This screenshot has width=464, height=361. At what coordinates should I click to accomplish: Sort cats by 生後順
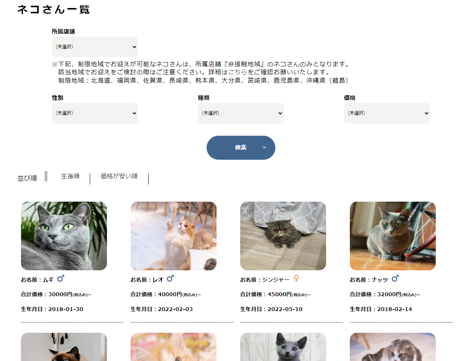(70, 176)
